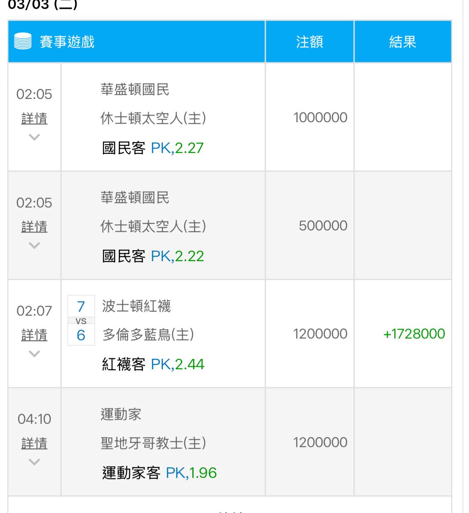Expand the chevron in the PK,2.22 bet row

tap(34, 245)
